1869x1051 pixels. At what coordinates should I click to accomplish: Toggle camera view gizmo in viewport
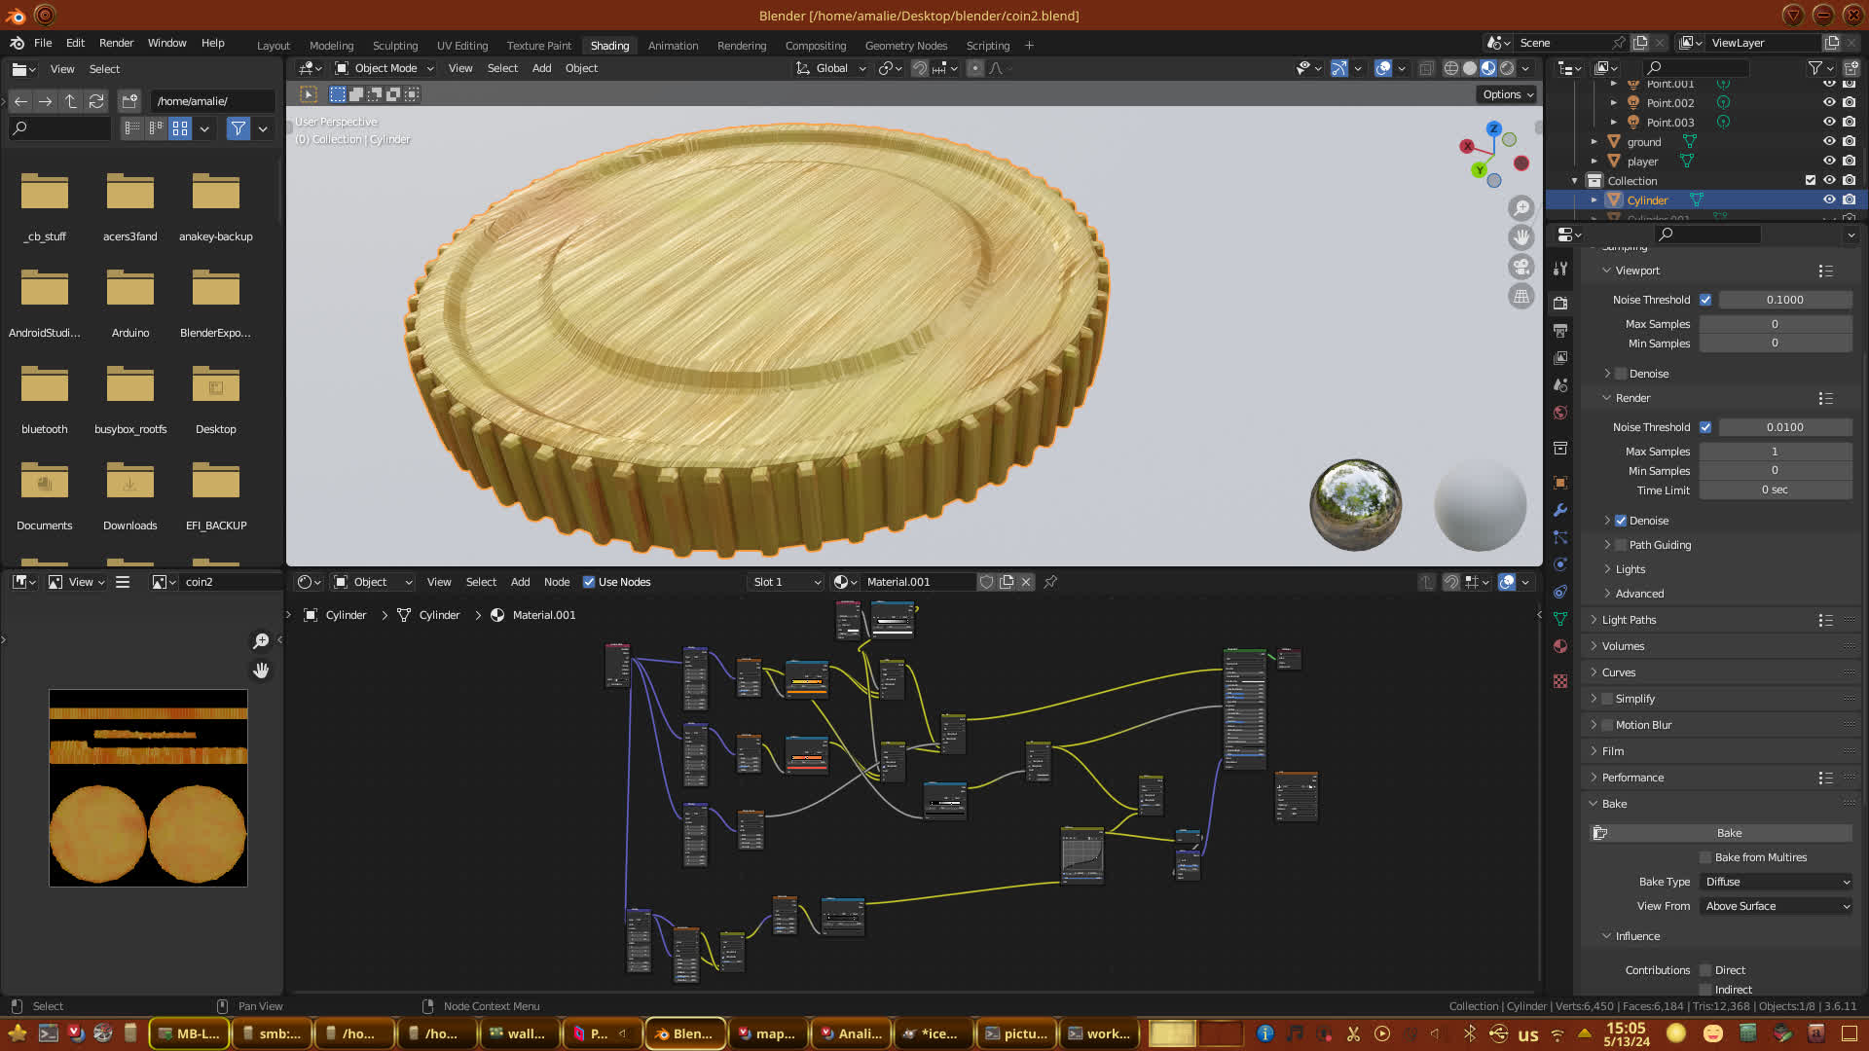(1521, 267)
